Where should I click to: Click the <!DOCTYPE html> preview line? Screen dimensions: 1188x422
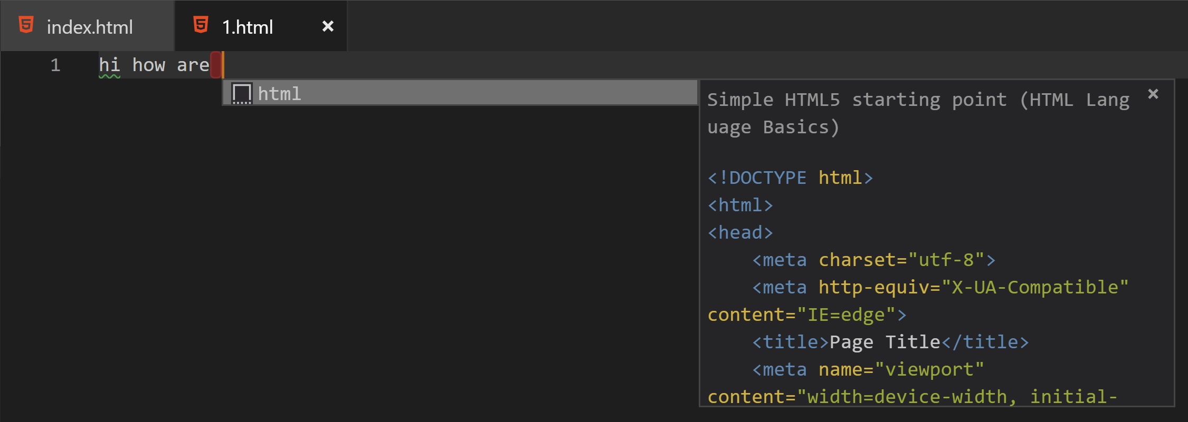(x=790, y=178)
